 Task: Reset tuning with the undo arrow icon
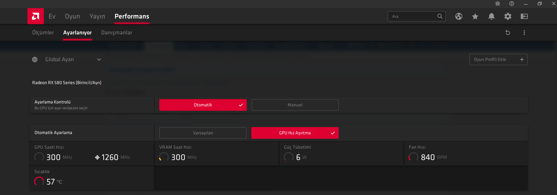(508, 33)
